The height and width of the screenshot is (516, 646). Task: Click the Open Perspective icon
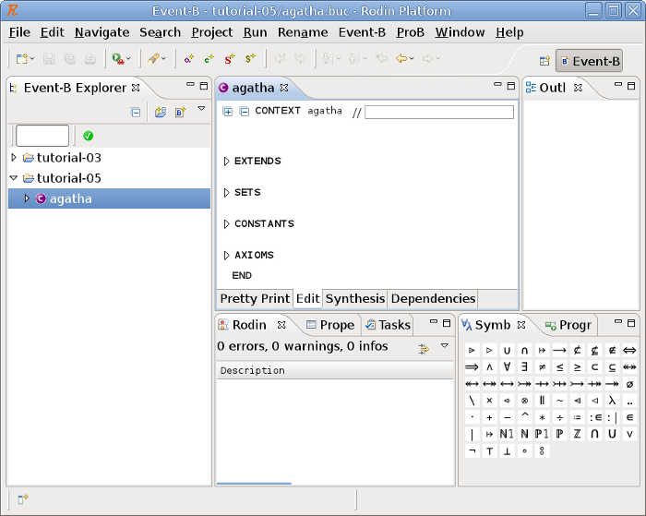pos(544,61)
